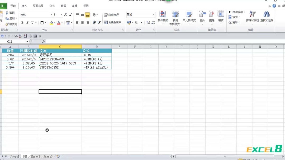Select the Format Painter tool
The image size is (285, 160).
[11, 24]
